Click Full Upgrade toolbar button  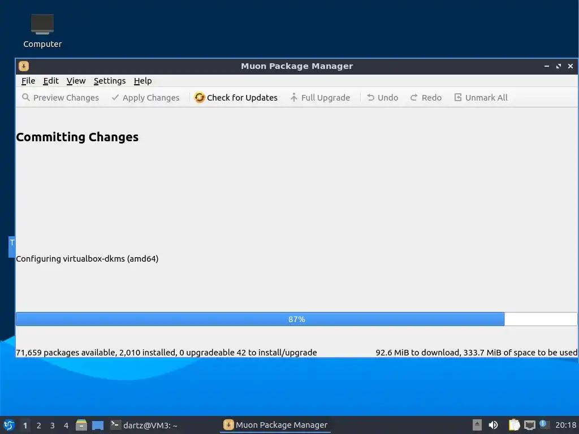point(320,97)
